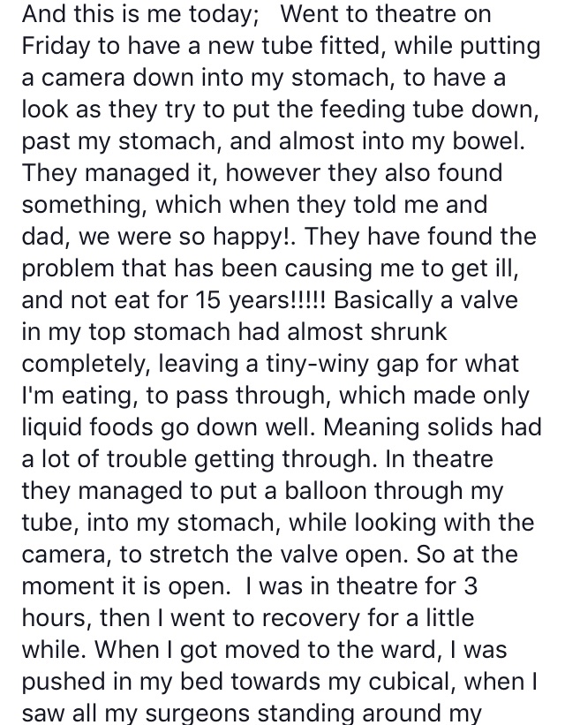Screen dimensions: 565x725
Task: Click the word "shrunk"
Action: pyautogui.click(x=403, y=333)
